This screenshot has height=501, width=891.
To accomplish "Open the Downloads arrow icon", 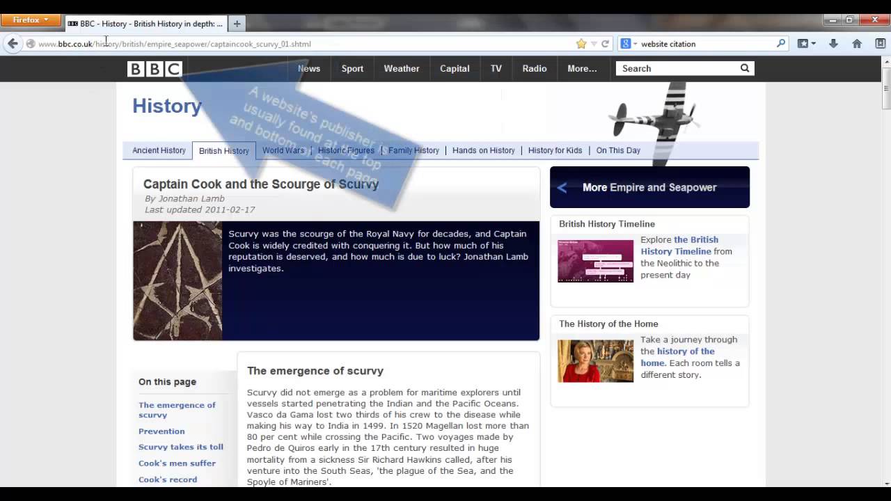I will click(x=833, y=44).
